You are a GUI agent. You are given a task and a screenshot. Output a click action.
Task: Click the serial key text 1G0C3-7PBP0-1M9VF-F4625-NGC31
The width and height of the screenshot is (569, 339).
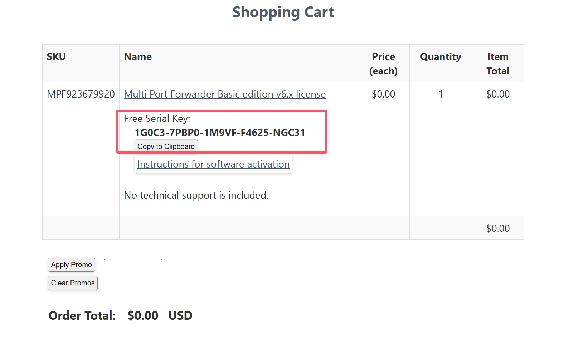coord(220,133)
